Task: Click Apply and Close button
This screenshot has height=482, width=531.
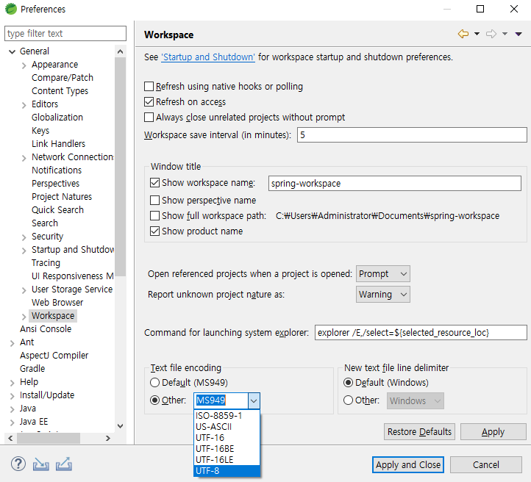Action: point(408,465)
